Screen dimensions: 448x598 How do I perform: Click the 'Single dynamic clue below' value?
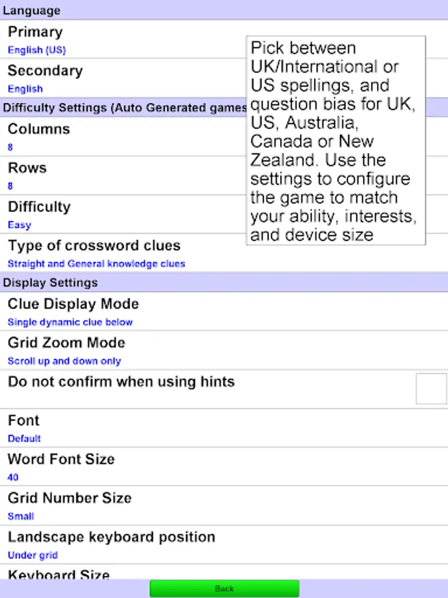[70, 322]
